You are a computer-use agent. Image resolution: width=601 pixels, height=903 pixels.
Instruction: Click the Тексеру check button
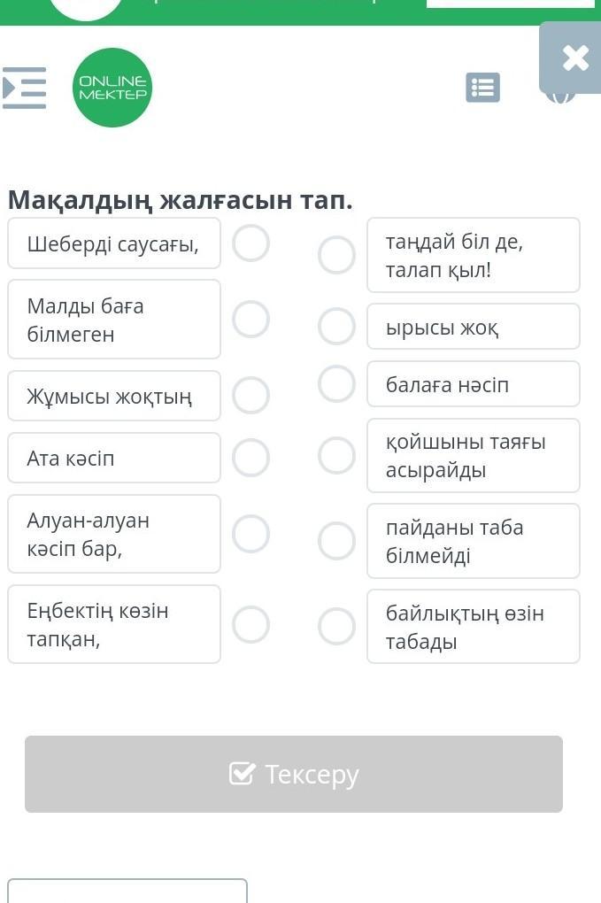(x=294, y=774)
